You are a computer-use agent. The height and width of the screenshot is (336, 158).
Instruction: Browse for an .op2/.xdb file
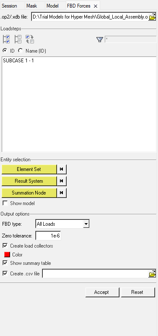[x=152, y=17]
